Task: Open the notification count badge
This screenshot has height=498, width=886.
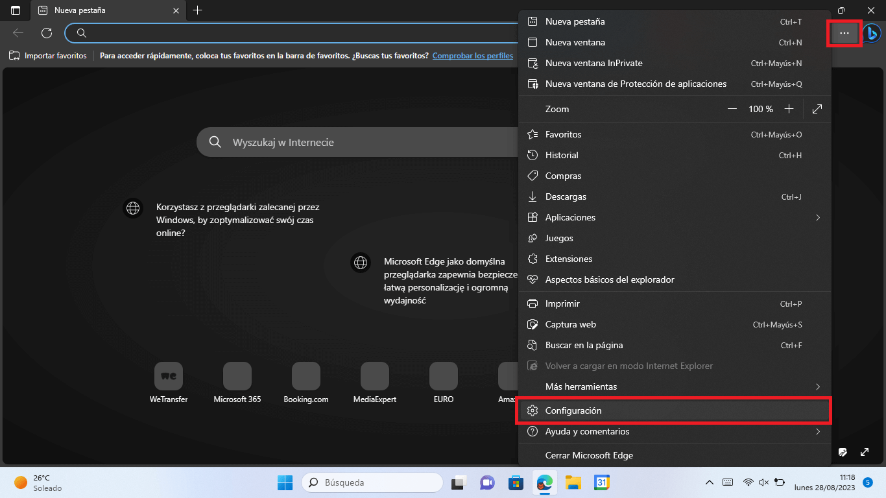Action: pos(868,482)
